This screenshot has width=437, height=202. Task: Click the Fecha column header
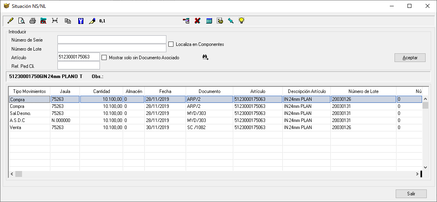(165, 91)
